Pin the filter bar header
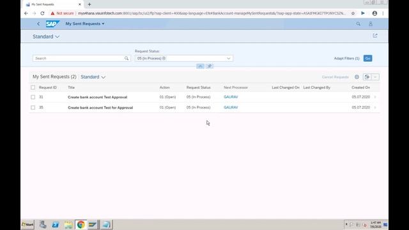 (210, 66)
